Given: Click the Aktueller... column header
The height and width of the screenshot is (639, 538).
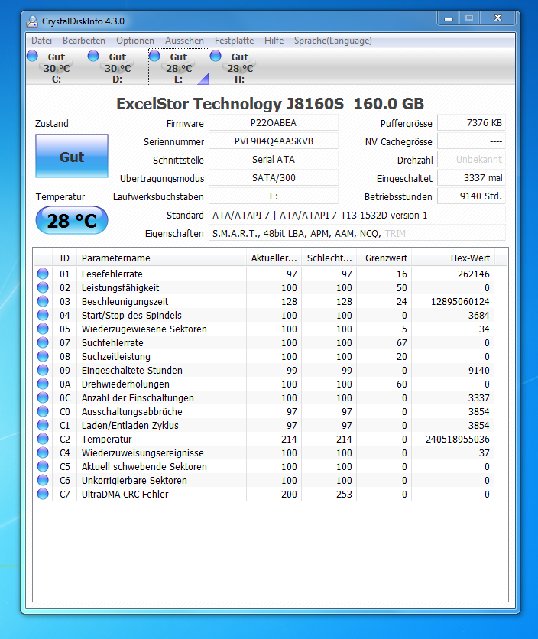Looking at the screenshot, I should tap(274, 258).
